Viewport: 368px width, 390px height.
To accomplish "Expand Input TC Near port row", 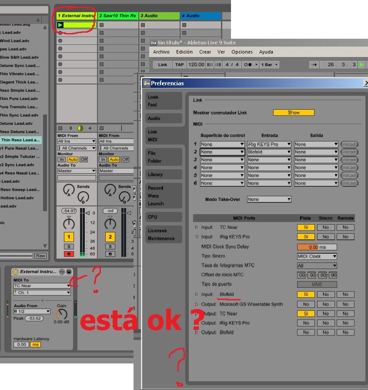I will [x=197, y=227].
